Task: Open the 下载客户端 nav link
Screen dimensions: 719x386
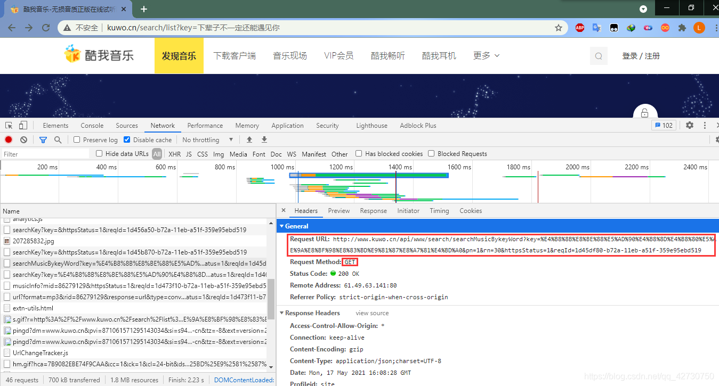Action: point(235,55)
